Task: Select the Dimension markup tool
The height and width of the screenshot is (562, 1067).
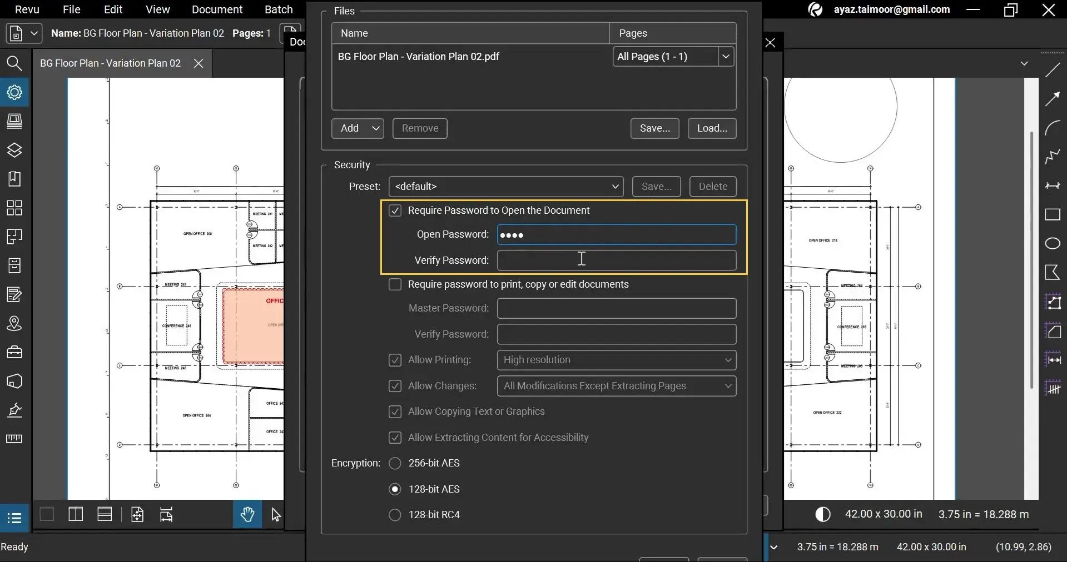Action: (1053, 185)
